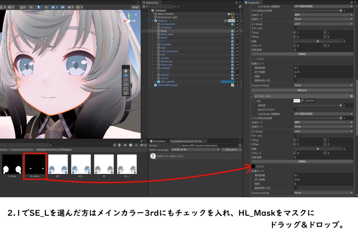Expand the Armature item in the Hierarchy
The height and width of the screenshot is (233, 358).
155,28
